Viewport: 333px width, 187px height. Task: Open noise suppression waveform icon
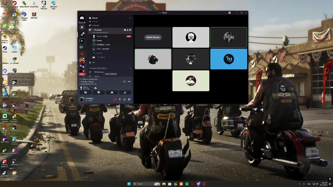(x=124, y=82)
